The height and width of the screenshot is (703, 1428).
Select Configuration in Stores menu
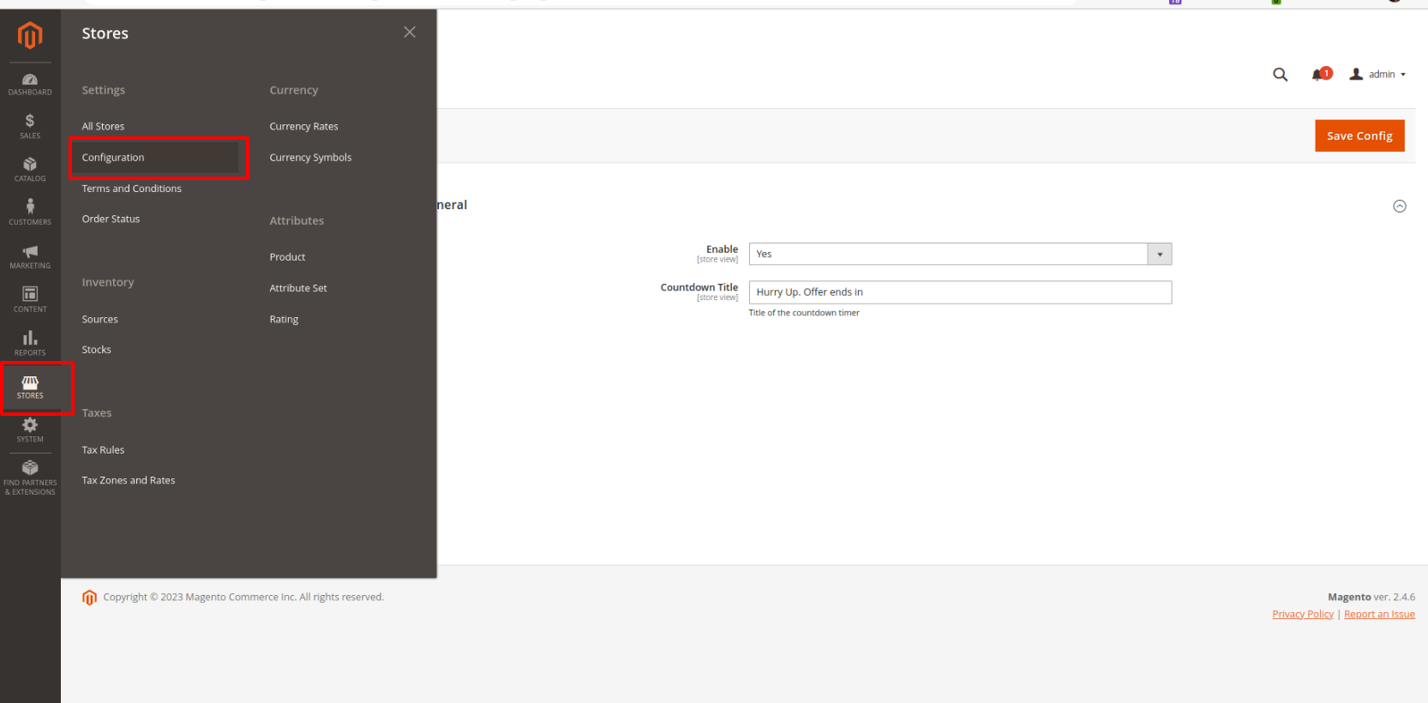[113, 158]
